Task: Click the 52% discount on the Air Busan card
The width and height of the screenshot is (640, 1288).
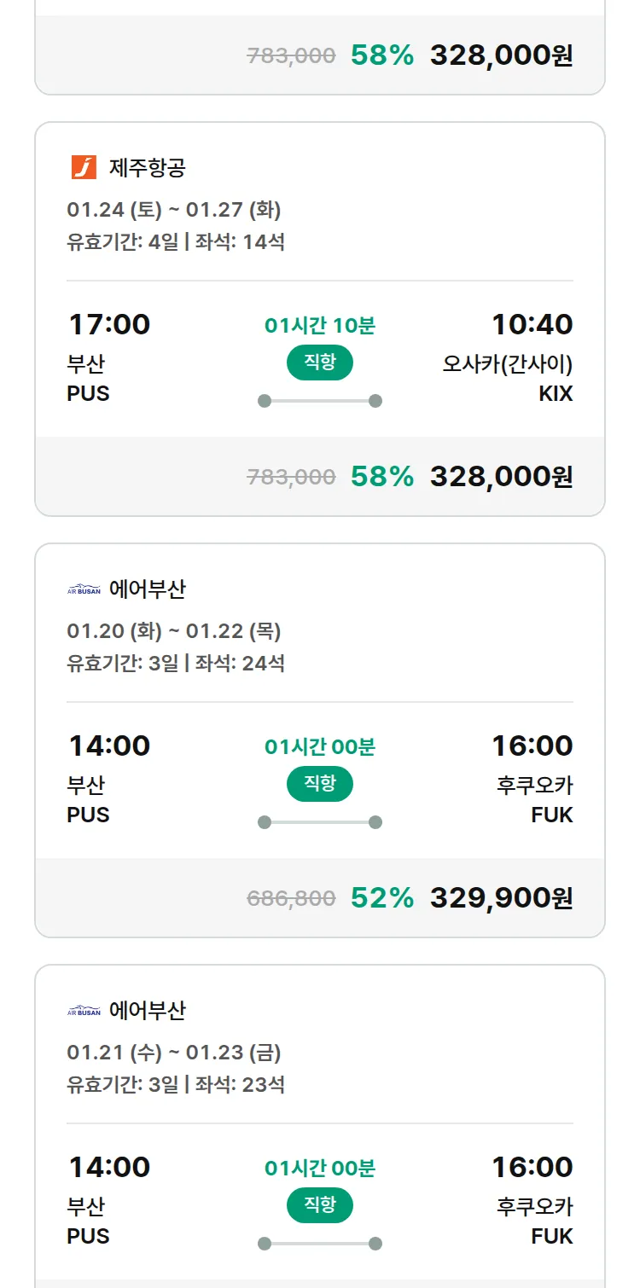Action: pyautogui.click(x=381, y=897)
